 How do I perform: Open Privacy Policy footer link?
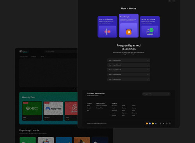[99, 108]
